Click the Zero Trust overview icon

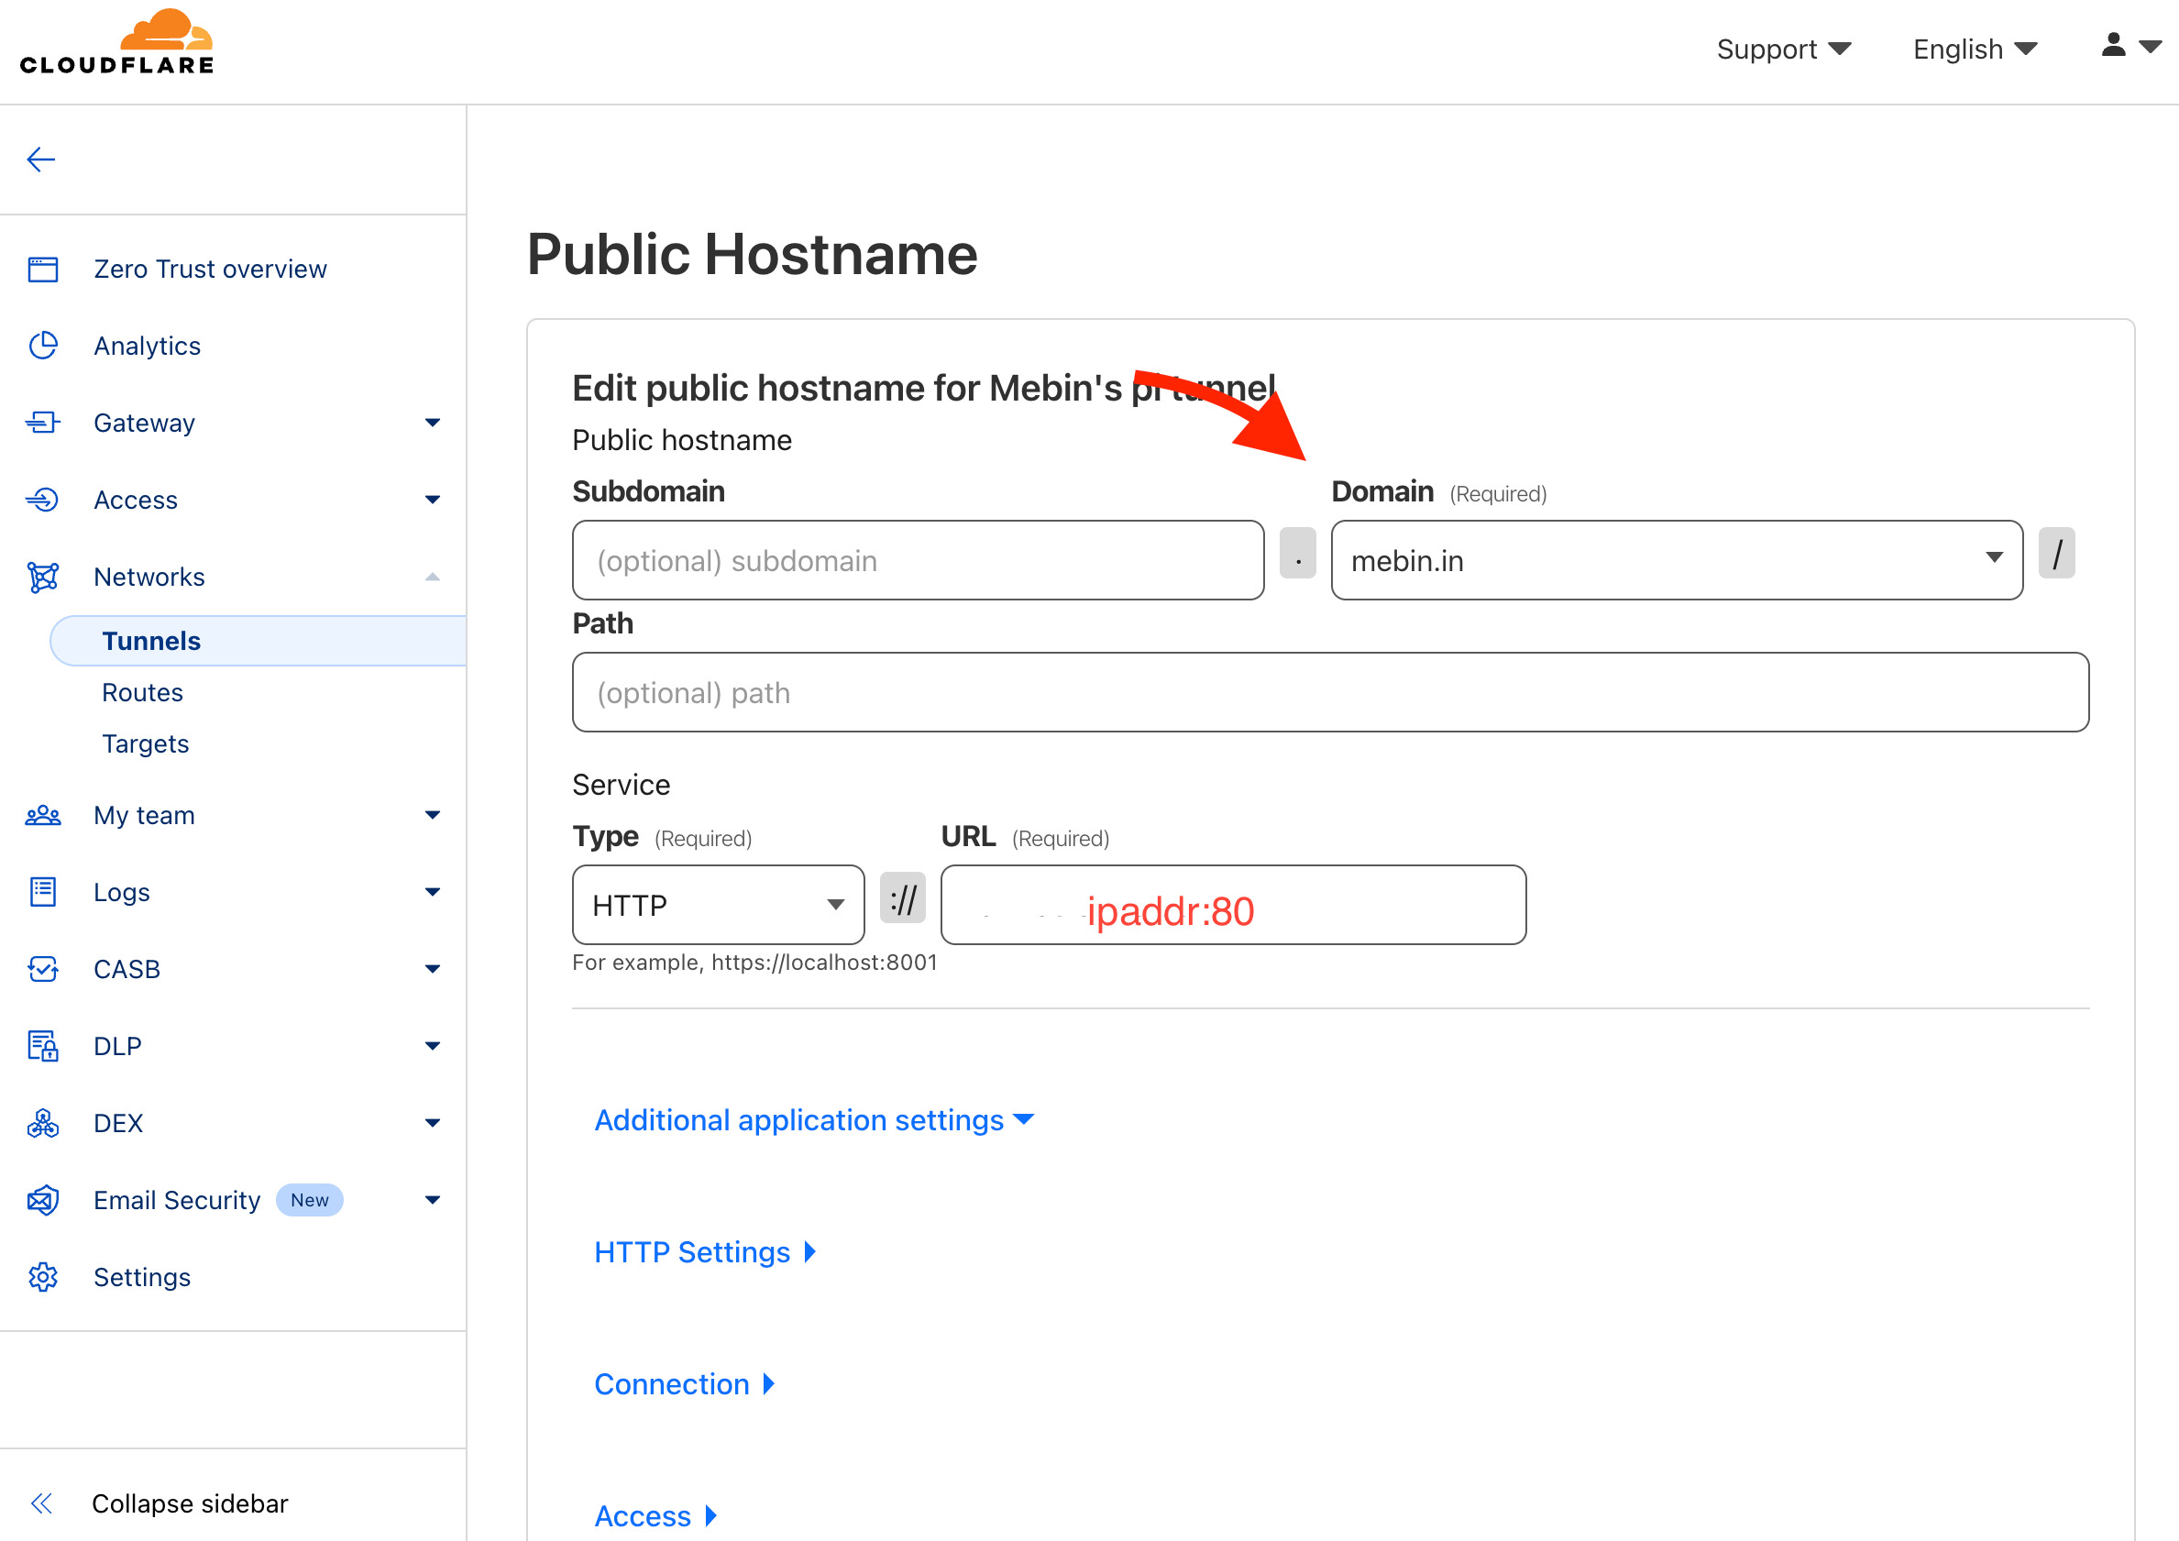coord(43,270)
